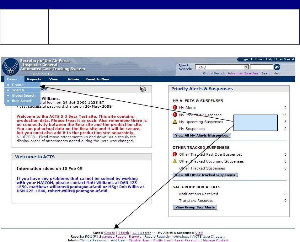Click footer SOUIF report link
The height and width of the screenshot is (242, 300).
click(x=90, y=237)
